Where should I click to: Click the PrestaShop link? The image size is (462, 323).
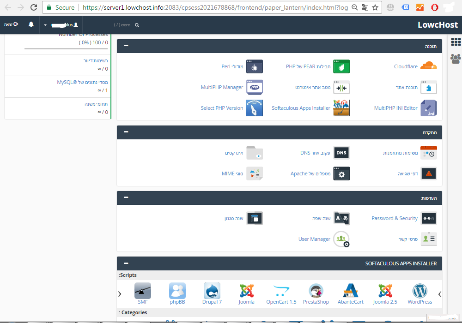point(316,302)
